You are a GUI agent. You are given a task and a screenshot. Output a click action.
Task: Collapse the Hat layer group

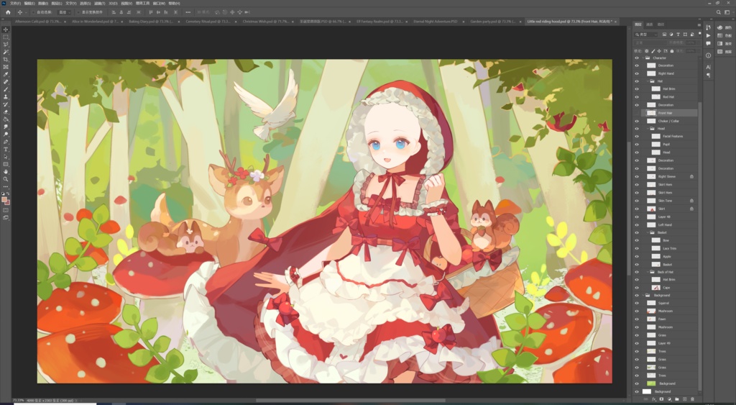(648, 81)
